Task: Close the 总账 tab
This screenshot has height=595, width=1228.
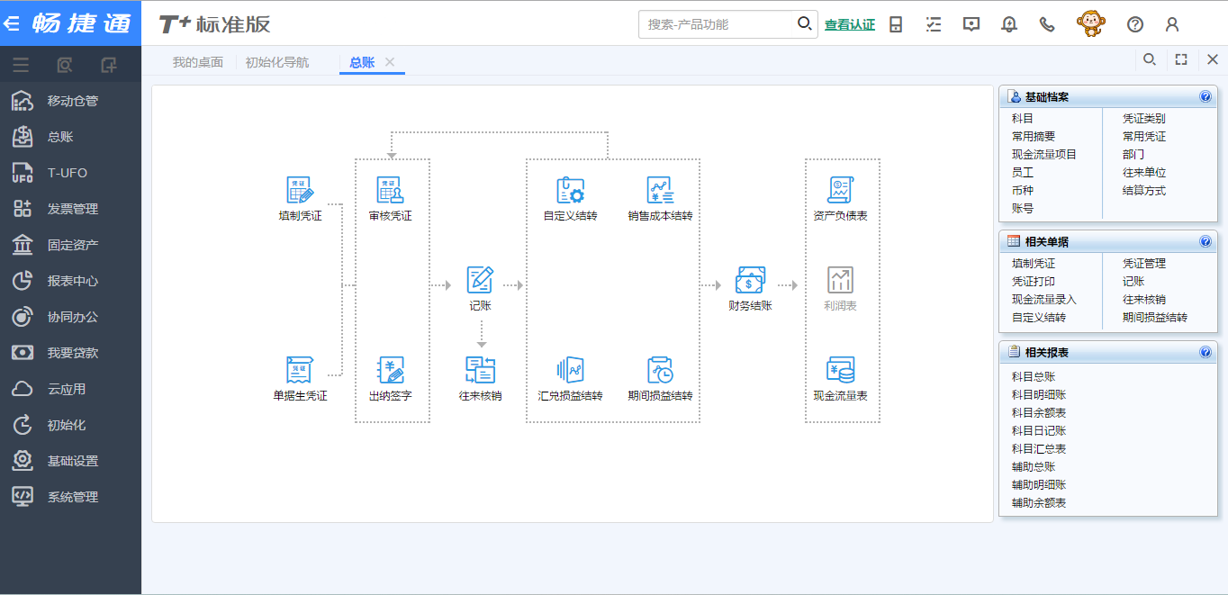Action: (390, 62)
